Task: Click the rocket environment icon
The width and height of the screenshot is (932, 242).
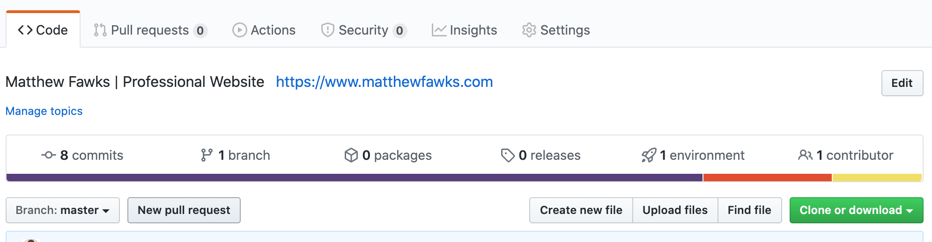Action: pos(649,155)
